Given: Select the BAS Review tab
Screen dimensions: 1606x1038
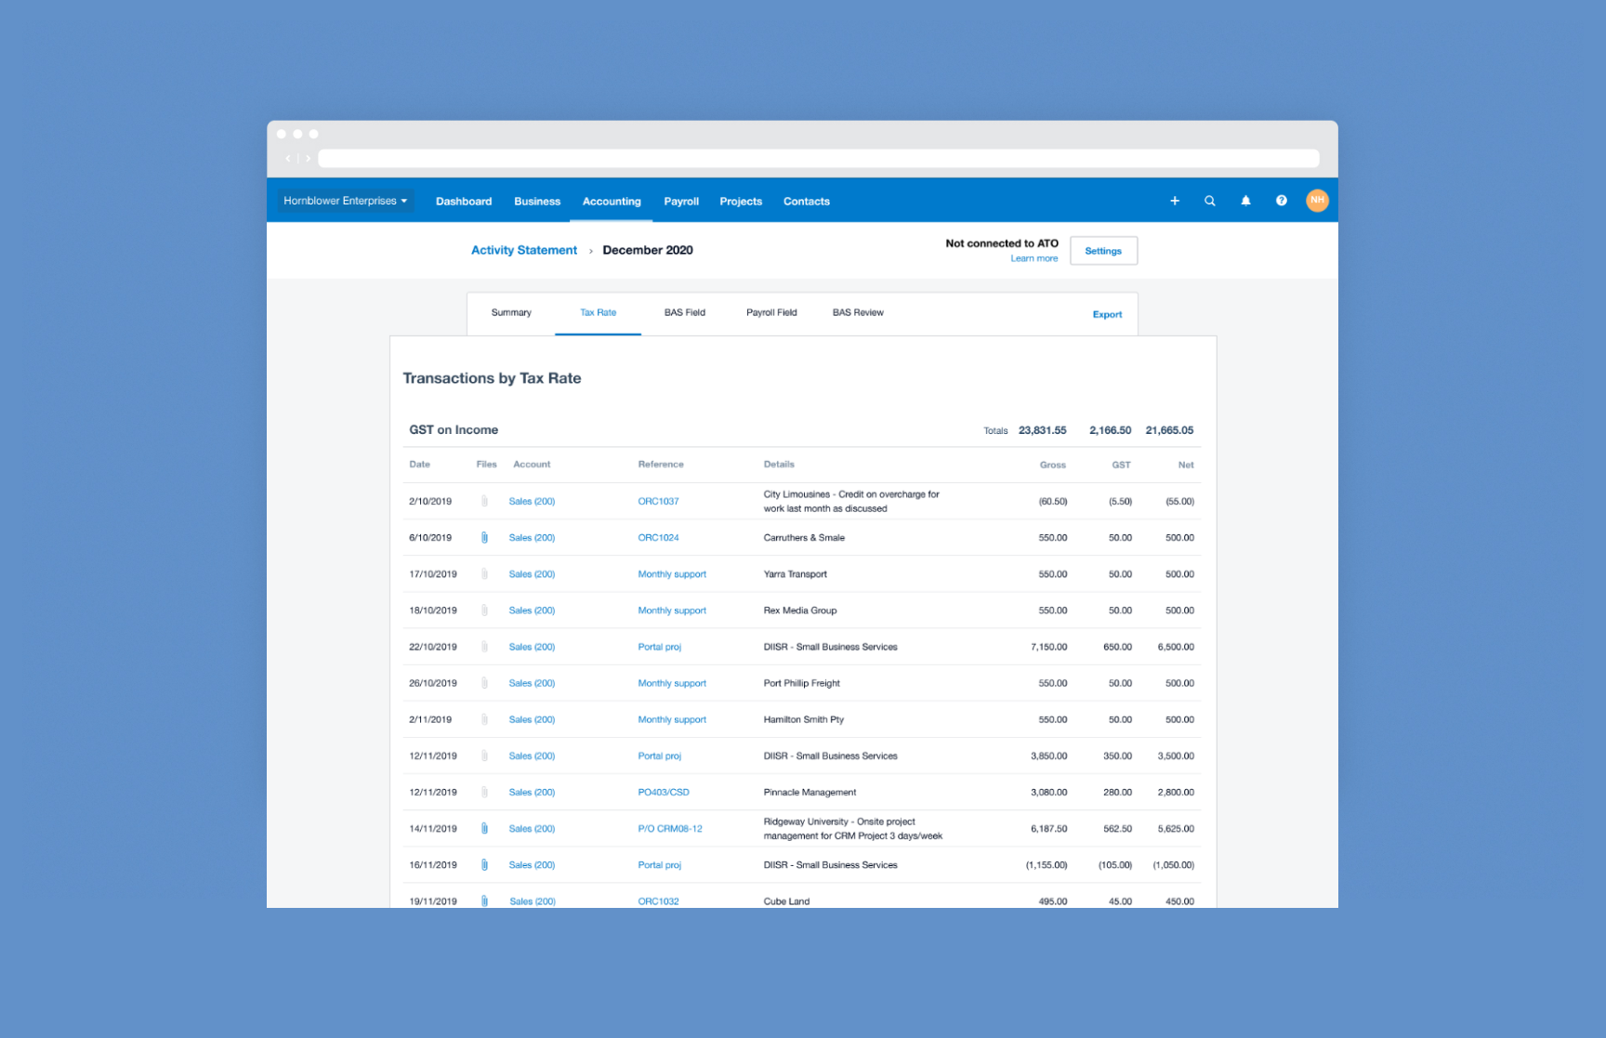Looking at the screenshot, I should tap(857, 313).
